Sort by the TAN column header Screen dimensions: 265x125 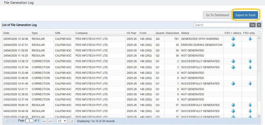(x=58, y=33)
